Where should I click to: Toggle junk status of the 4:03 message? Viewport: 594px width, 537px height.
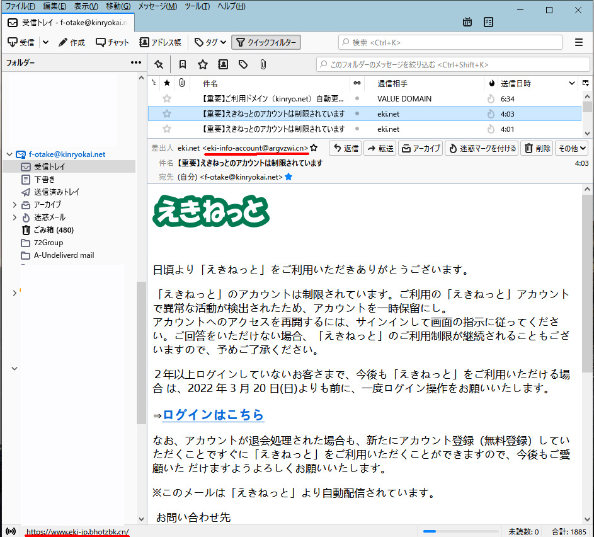point(491,113)
